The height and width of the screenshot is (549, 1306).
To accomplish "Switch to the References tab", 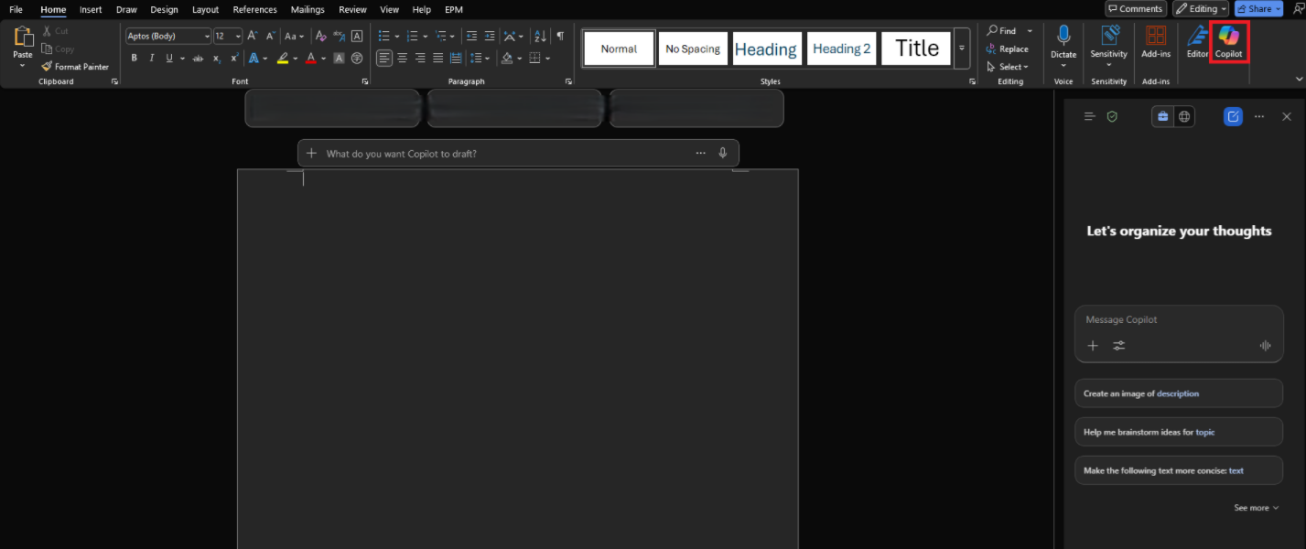I will coord(254,9).
